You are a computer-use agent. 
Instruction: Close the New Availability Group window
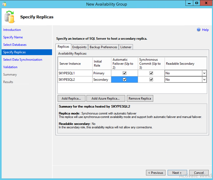point(206,3)
